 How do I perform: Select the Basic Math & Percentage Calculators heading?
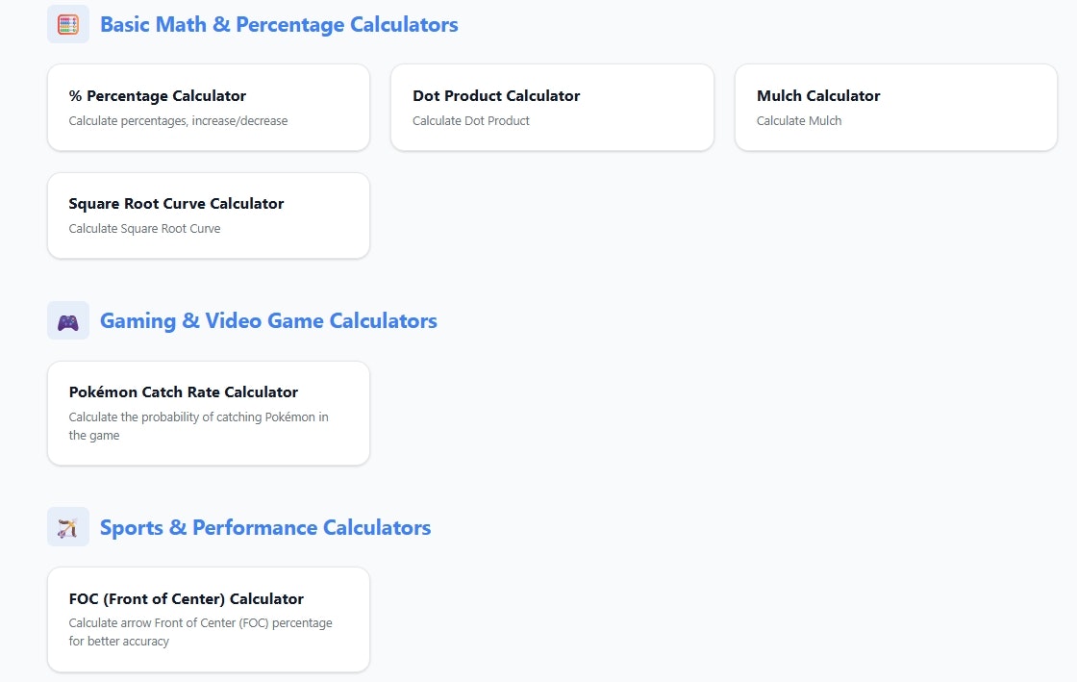click(x=279, y=24)
